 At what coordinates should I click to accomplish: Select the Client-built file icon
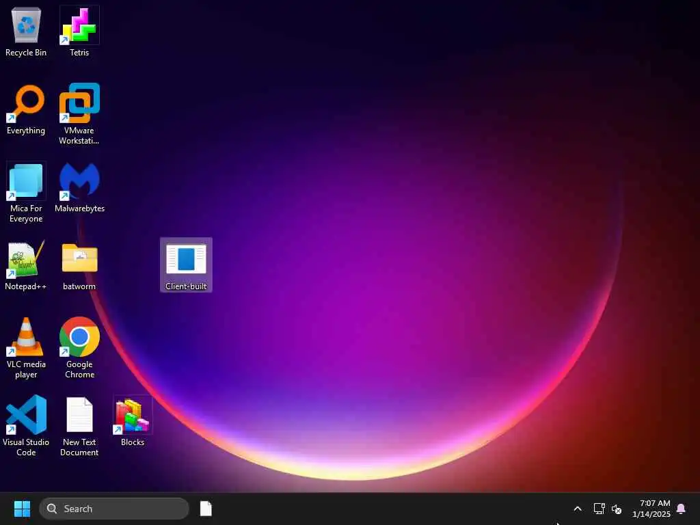tap(186, 265)
